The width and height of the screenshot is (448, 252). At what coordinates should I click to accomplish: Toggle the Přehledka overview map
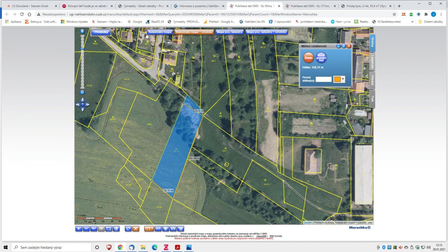click(x=101, y=32)
